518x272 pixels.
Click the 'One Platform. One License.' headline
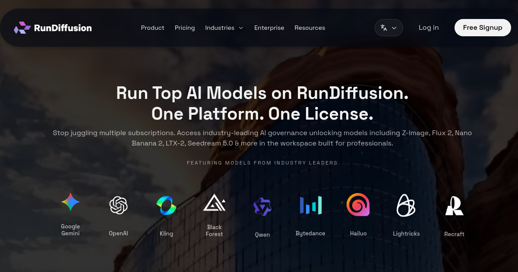coord(262,114)
